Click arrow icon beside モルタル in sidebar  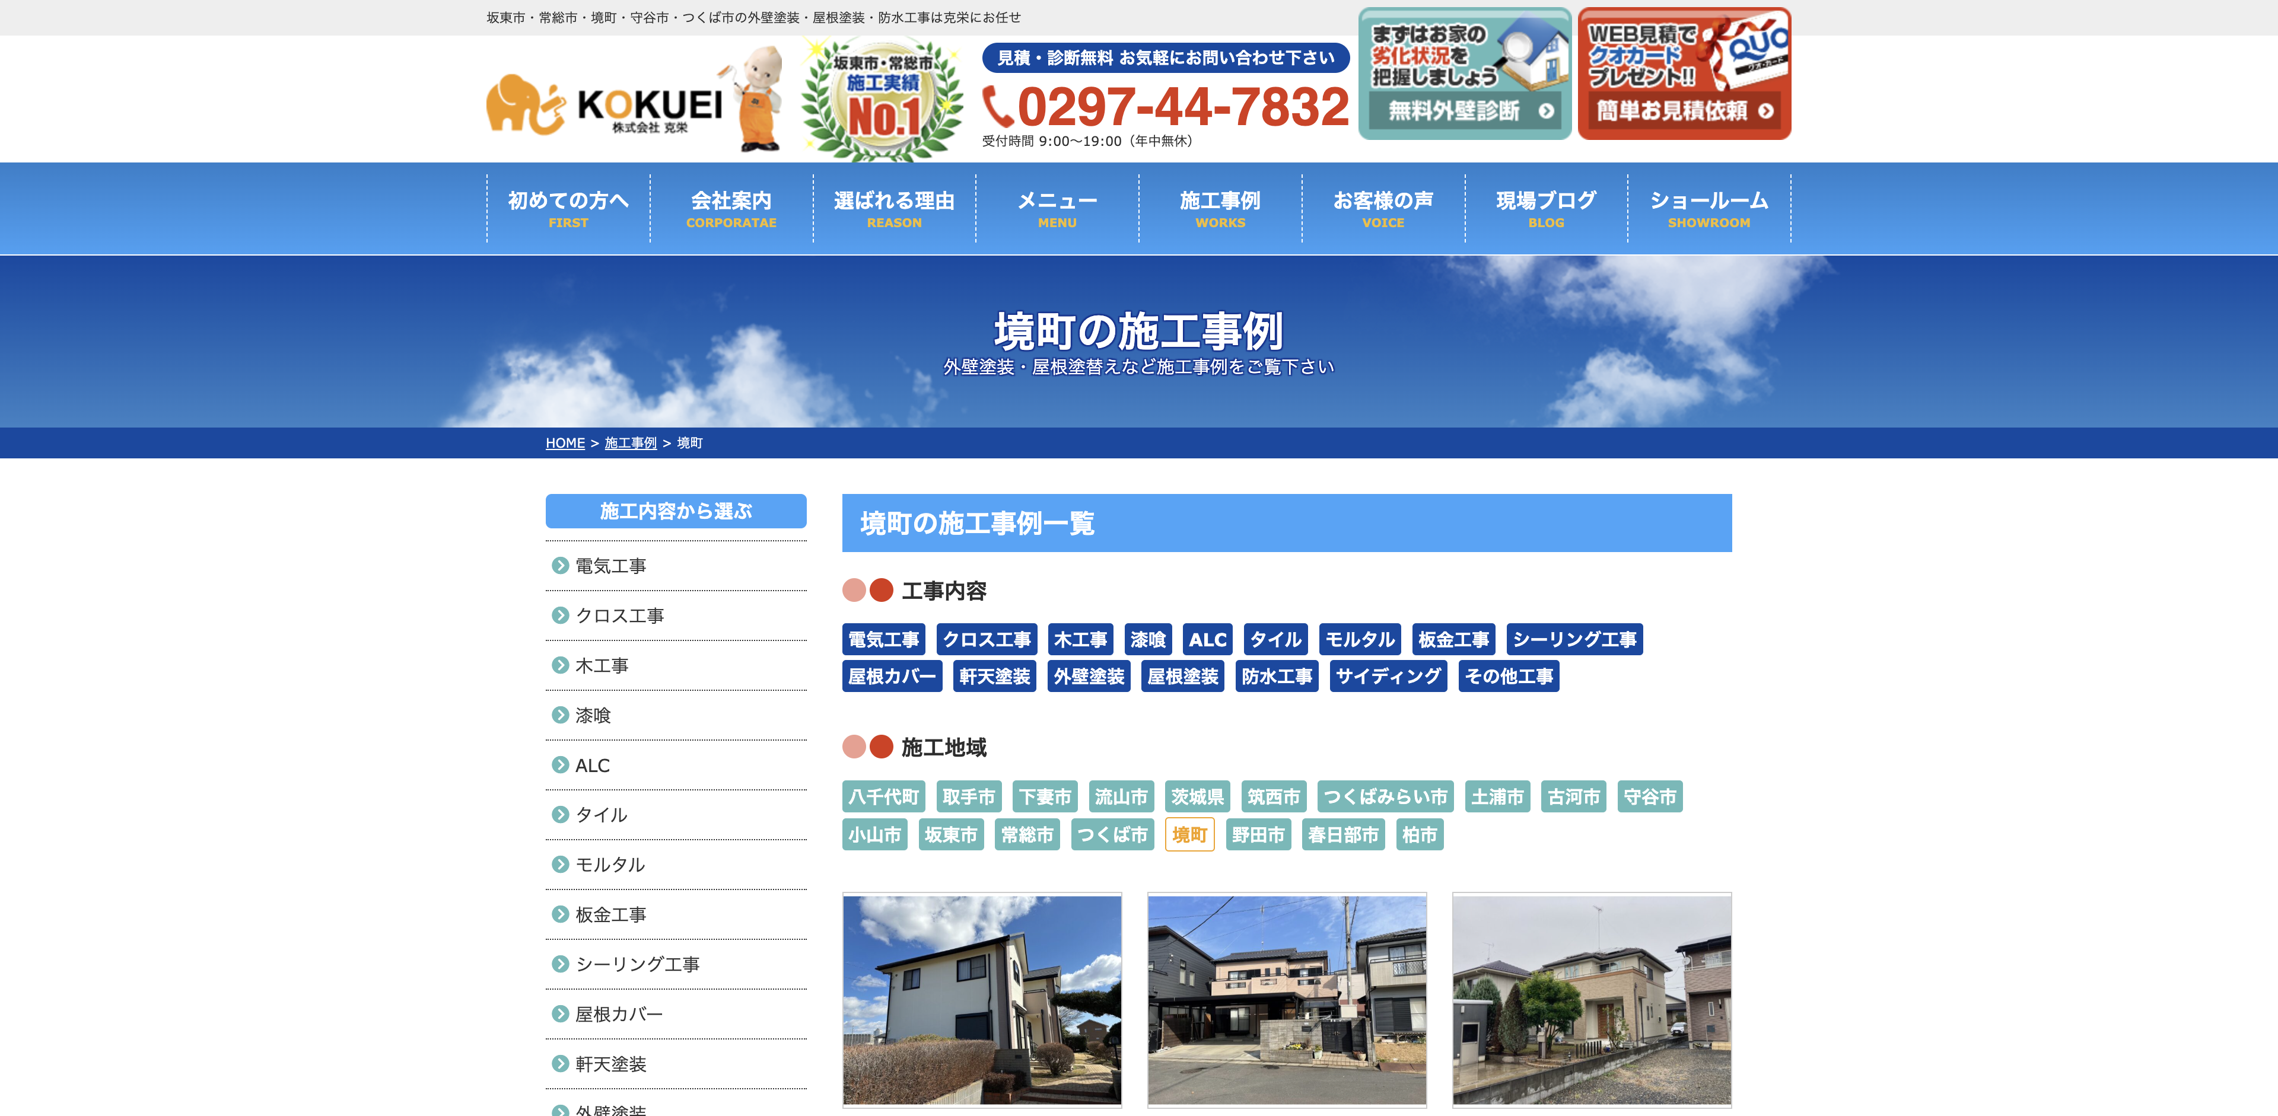click(x=560, y=864)
